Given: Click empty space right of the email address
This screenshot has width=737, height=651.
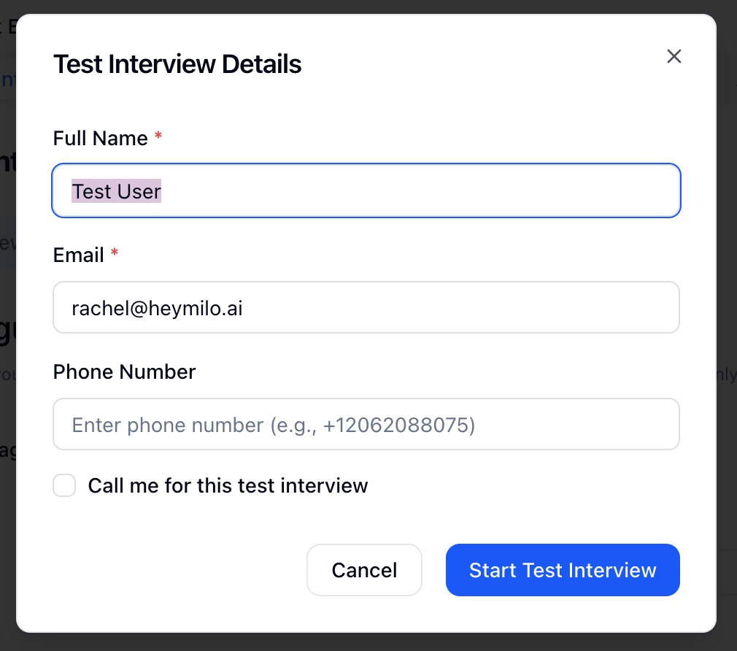Looking at the screenshot, I should (x=474, y=308).
